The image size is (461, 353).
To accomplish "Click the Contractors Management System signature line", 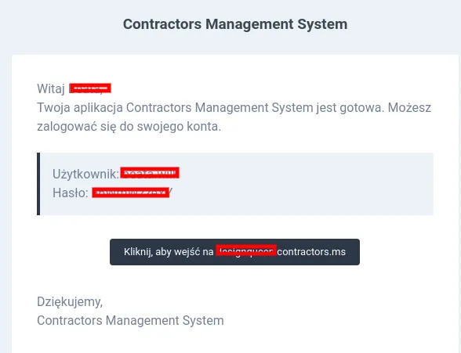I will click(130, 320).
